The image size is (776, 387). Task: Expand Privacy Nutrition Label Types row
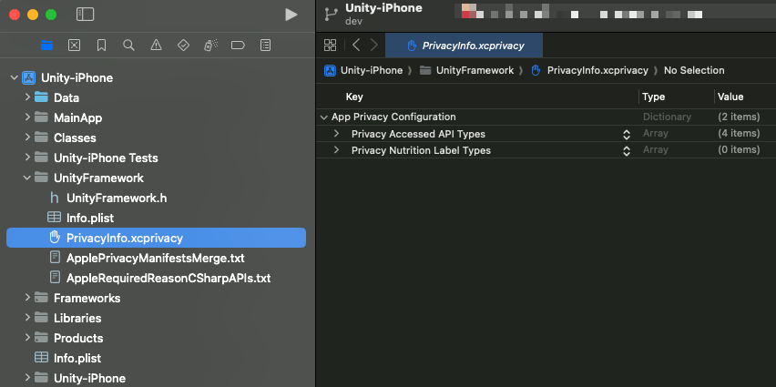(336, 150)
